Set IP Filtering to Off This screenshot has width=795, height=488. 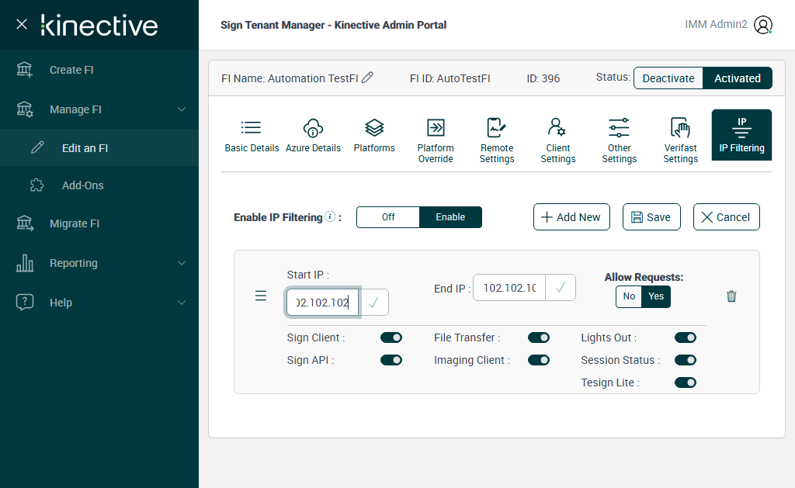click(x=388, y=217)
